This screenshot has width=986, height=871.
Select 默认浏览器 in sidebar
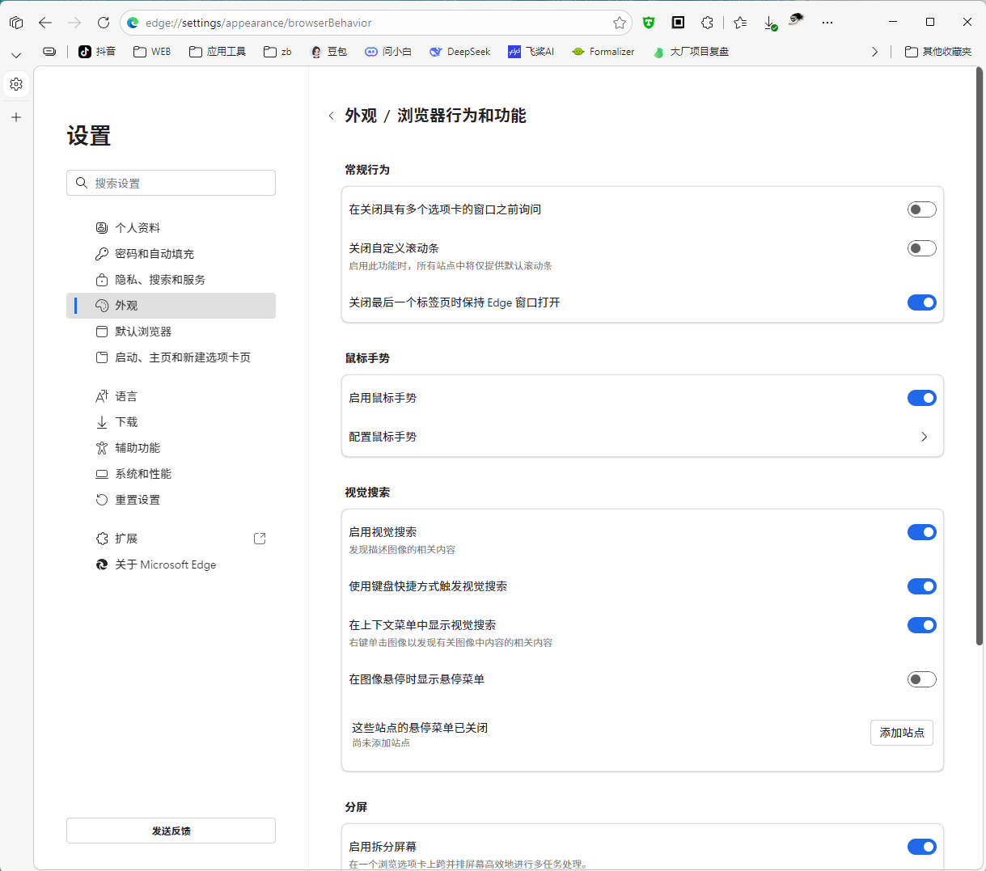point(171,332)
